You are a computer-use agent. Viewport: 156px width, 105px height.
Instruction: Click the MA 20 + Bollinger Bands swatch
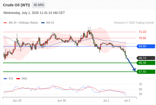pyautogui.click(x=5, y=23)
